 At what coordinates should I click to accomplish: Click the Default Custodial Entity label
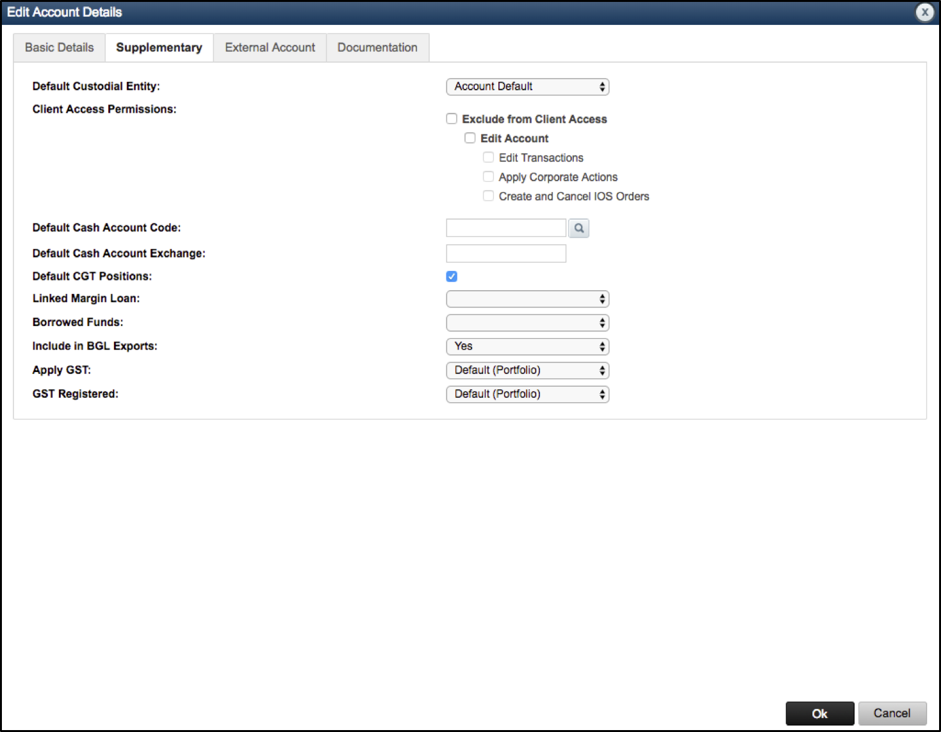tap(96, 86)
